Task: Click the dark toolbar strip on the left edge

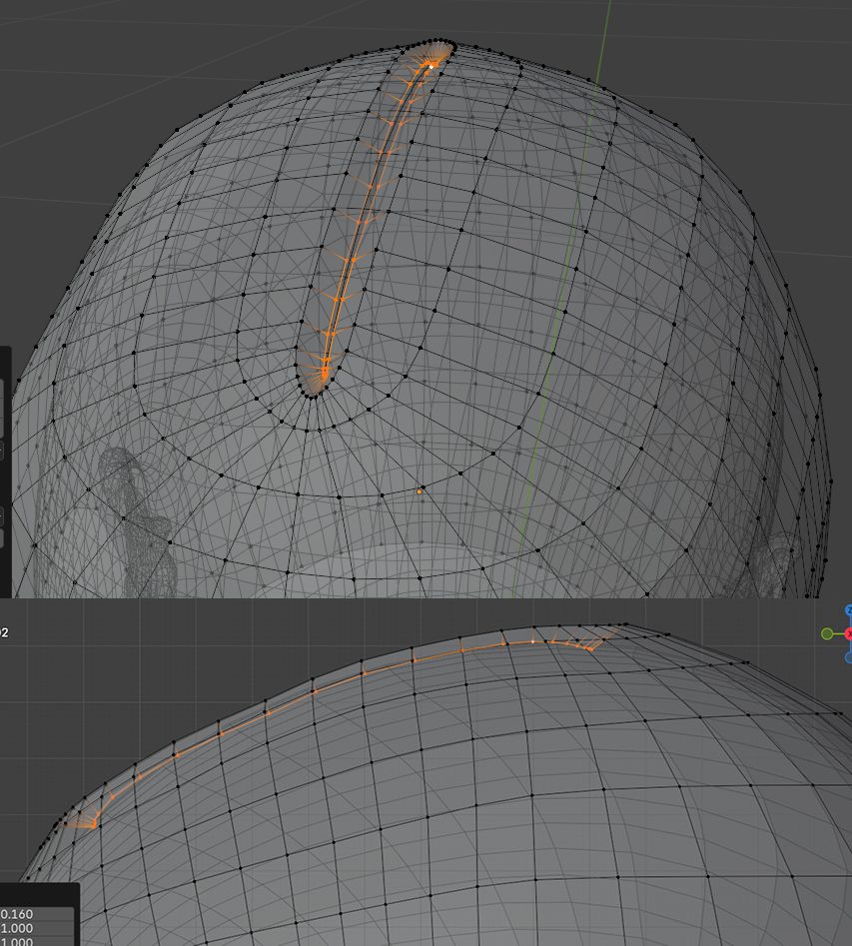Action: pos(5,470)
